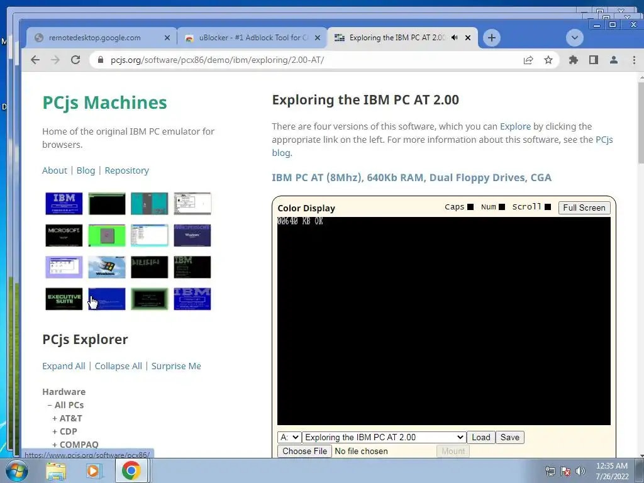Go back using the browser back arrow

pyautogui.click(x=35, y=60)
